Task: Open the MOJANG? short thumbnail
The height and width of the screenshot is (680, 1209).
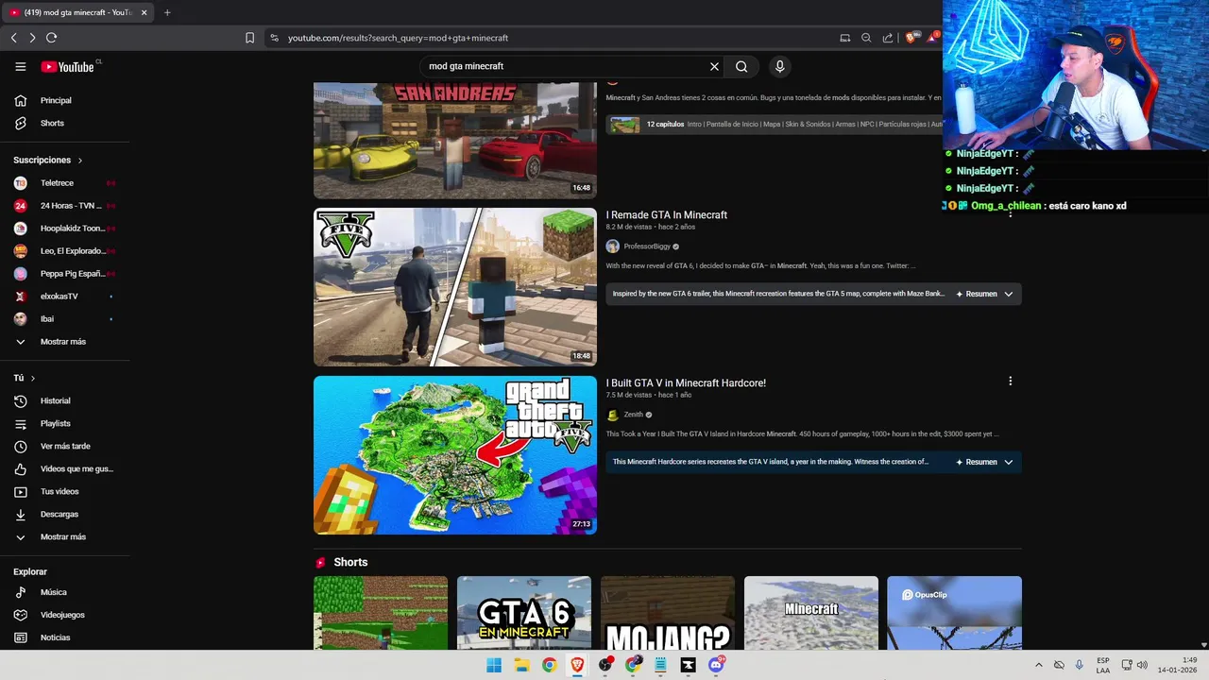Action: (668, 613)
